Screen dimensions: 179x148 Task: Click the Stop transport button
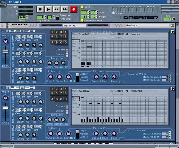(40, 9)
